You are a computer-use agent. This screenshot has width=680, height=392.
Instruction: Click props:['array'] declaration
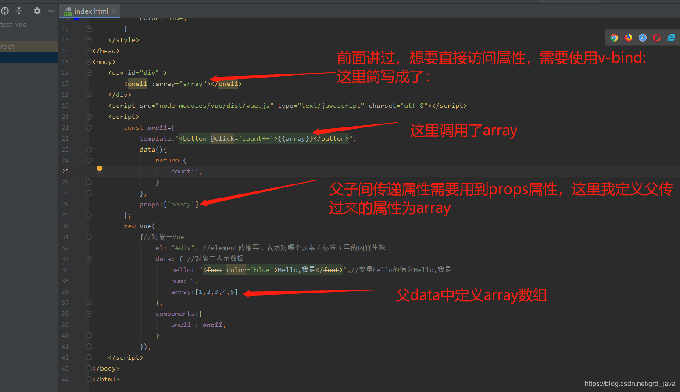[169, 204]
